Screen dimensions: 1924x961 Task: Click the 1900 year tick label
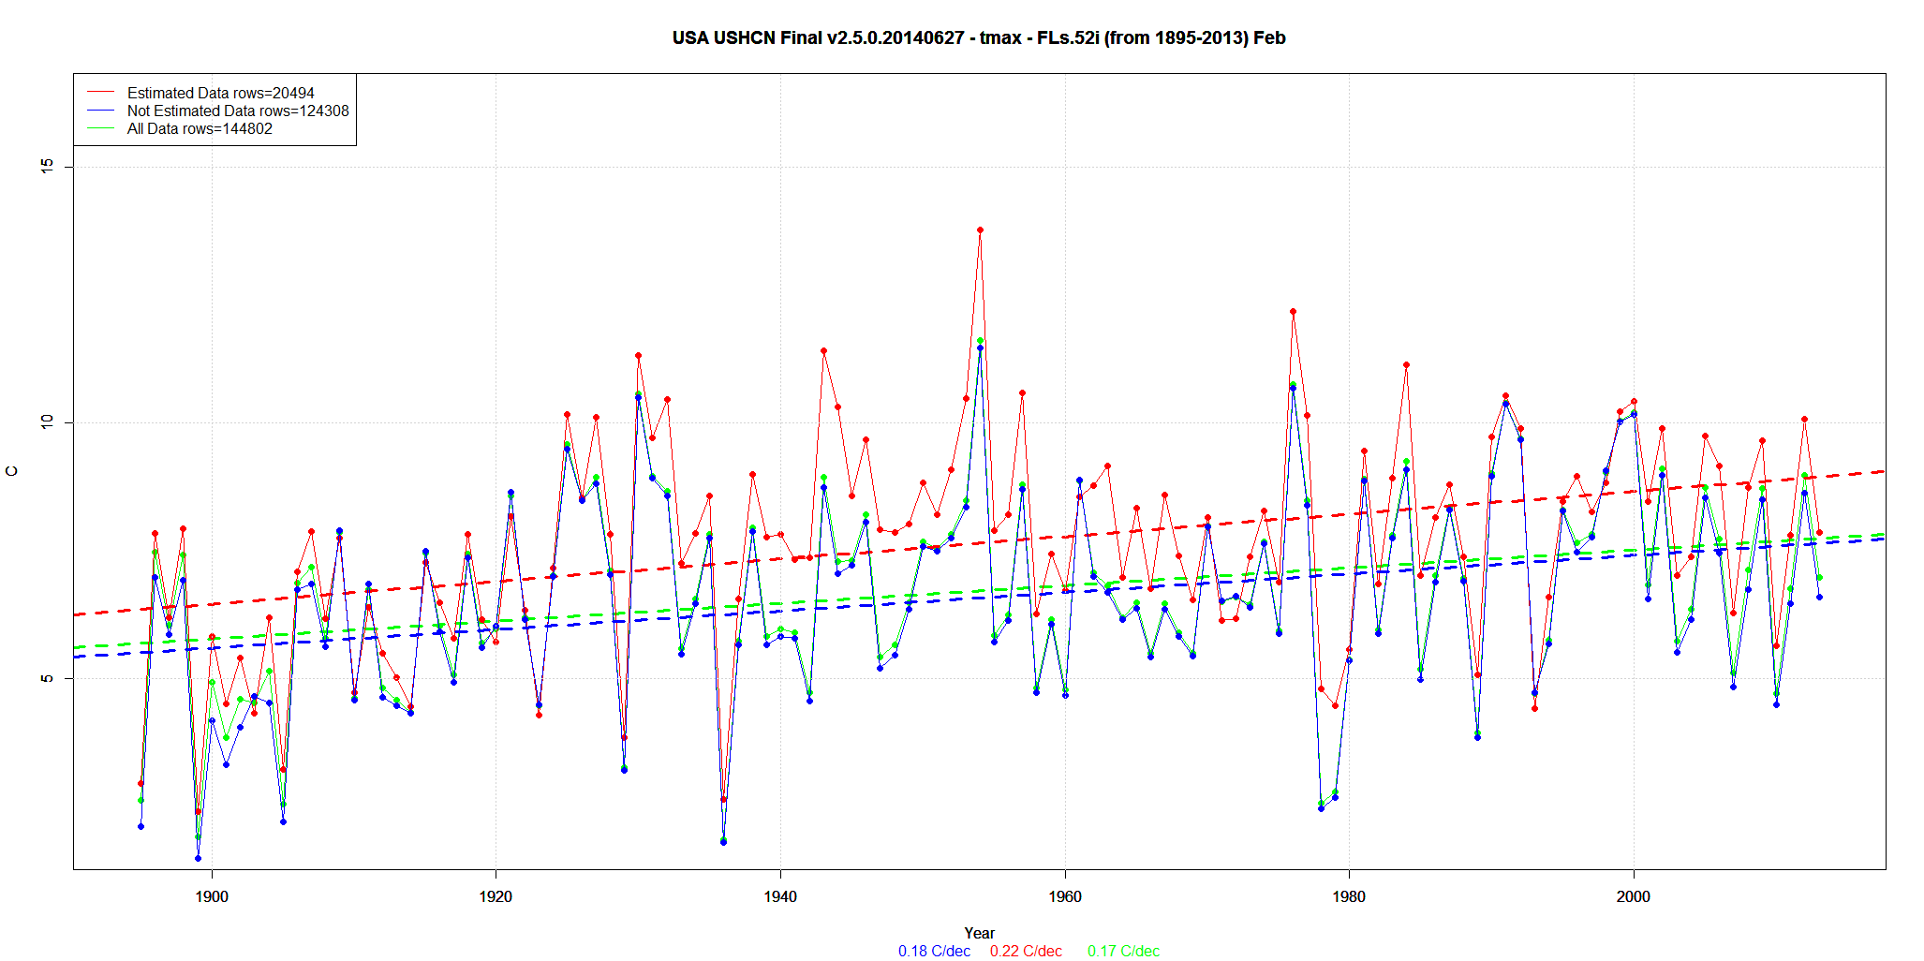click(212, 896)
